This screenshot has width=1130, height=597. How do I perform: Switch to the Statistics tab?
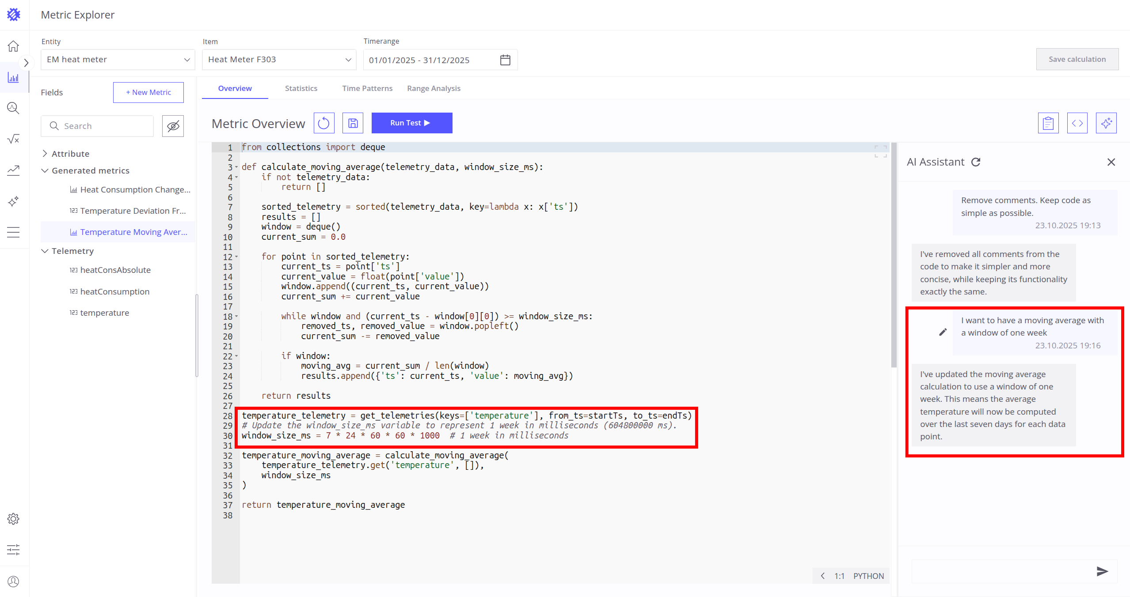301,88
